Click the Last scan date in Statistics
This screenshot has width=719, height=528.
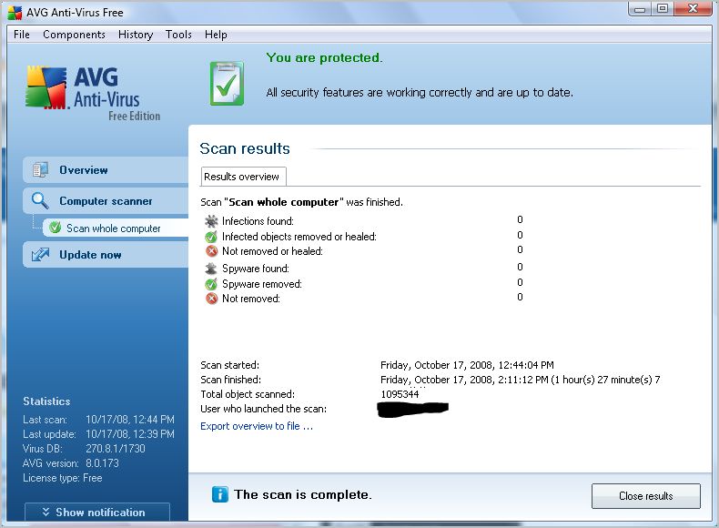130,420
